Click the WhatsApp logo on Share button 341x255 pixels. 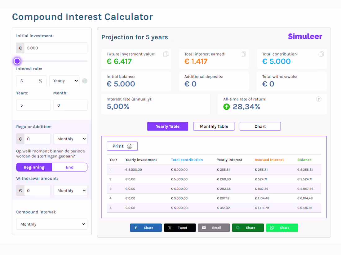[x=272, y=228]
